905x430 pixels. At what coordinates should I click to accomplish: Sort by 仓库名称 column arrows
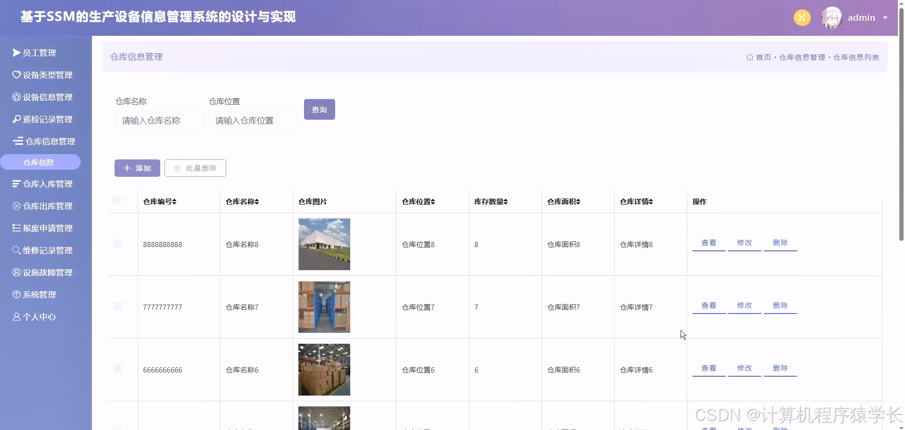pos(256,202)
